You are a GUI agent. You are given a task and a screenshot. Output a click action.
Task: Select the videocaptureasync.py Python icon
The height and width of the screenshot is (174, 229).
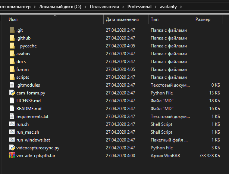tap(12, 148)
